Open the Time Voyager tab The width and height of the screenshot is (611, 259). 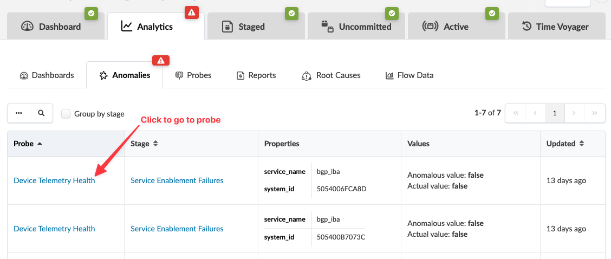coord(555,26)
